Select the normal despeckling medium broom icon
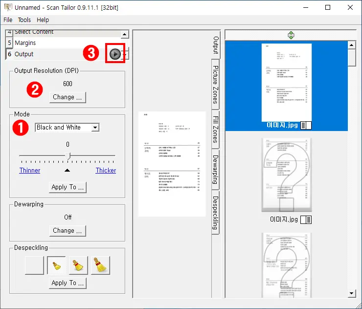Image resolution: width=362 pixels, height=309 pixels. (78, 265)
